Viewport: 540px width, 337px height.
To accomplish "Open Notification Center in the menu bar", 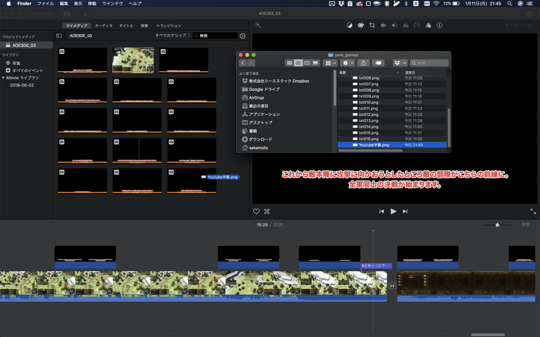I will [530, 4].
